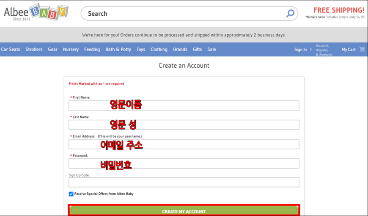
Task: Click the Sign In link
Action: coord(301,50)
